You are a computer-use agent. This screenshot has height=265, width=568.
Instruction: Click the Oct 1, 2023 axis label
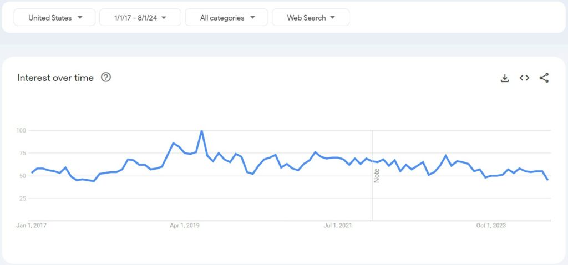pyautogui.click(x=491, y=226)
